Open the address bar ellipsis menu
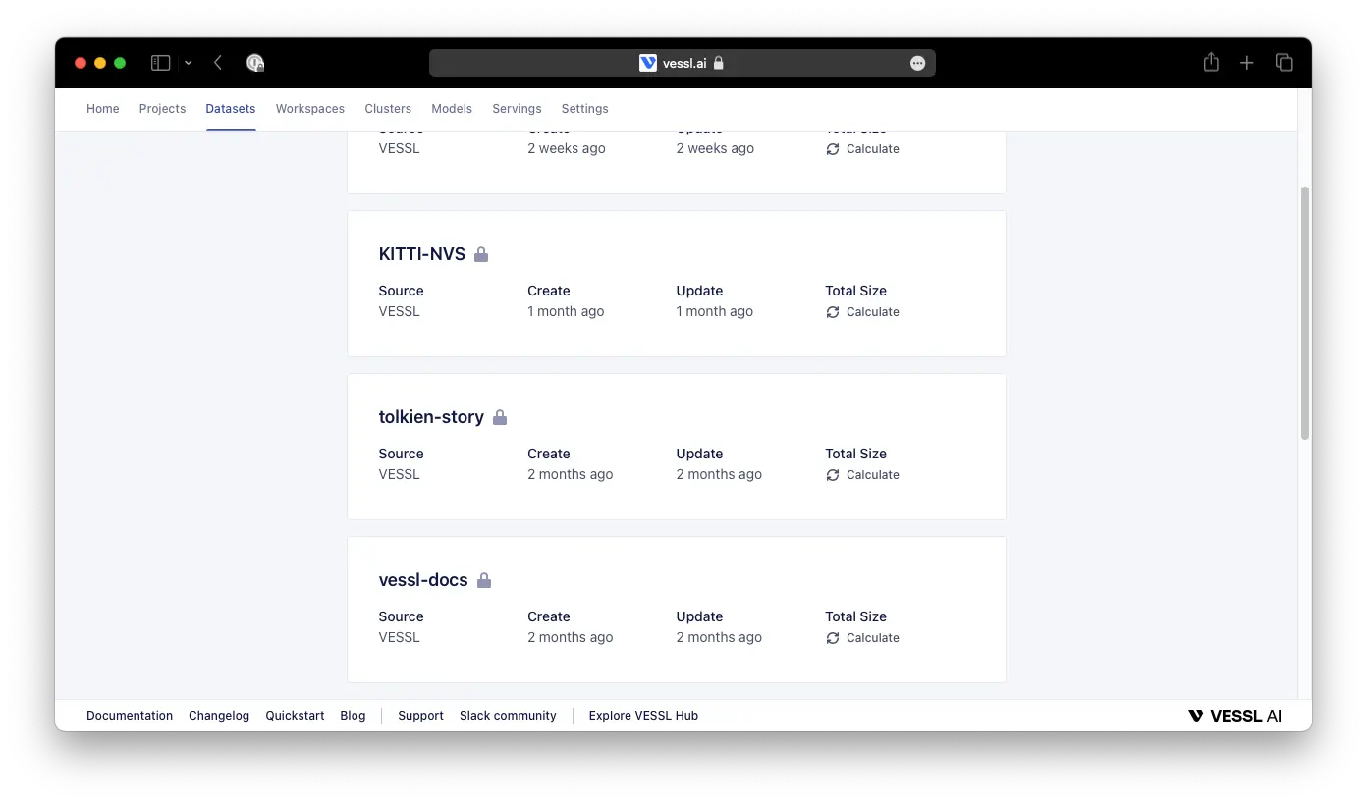The height and width of the screenshot is (804, 1367). tap(917, 63)
